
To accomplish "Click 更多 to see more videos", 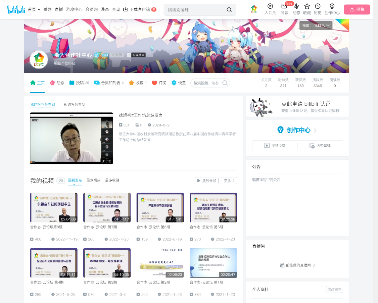I will point(229,181).
